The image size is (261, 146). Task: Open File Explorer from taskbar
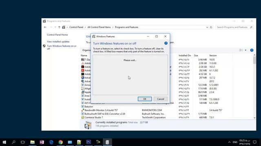click(x=33, y=142)
